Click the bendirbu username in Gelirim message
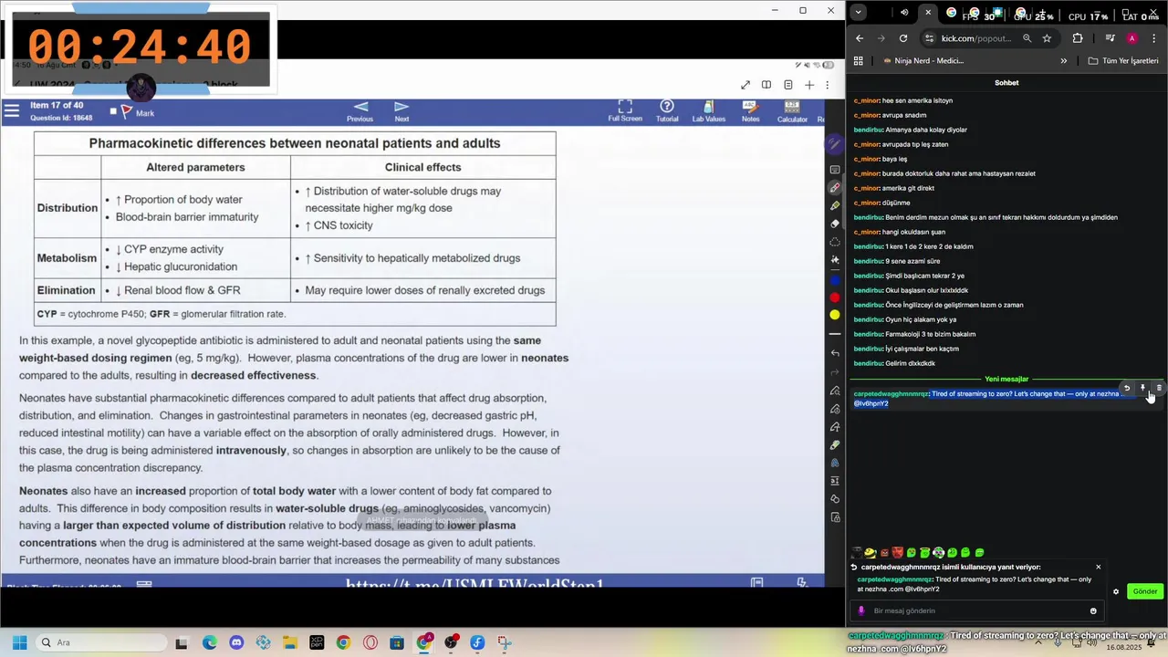 point(868,363)
